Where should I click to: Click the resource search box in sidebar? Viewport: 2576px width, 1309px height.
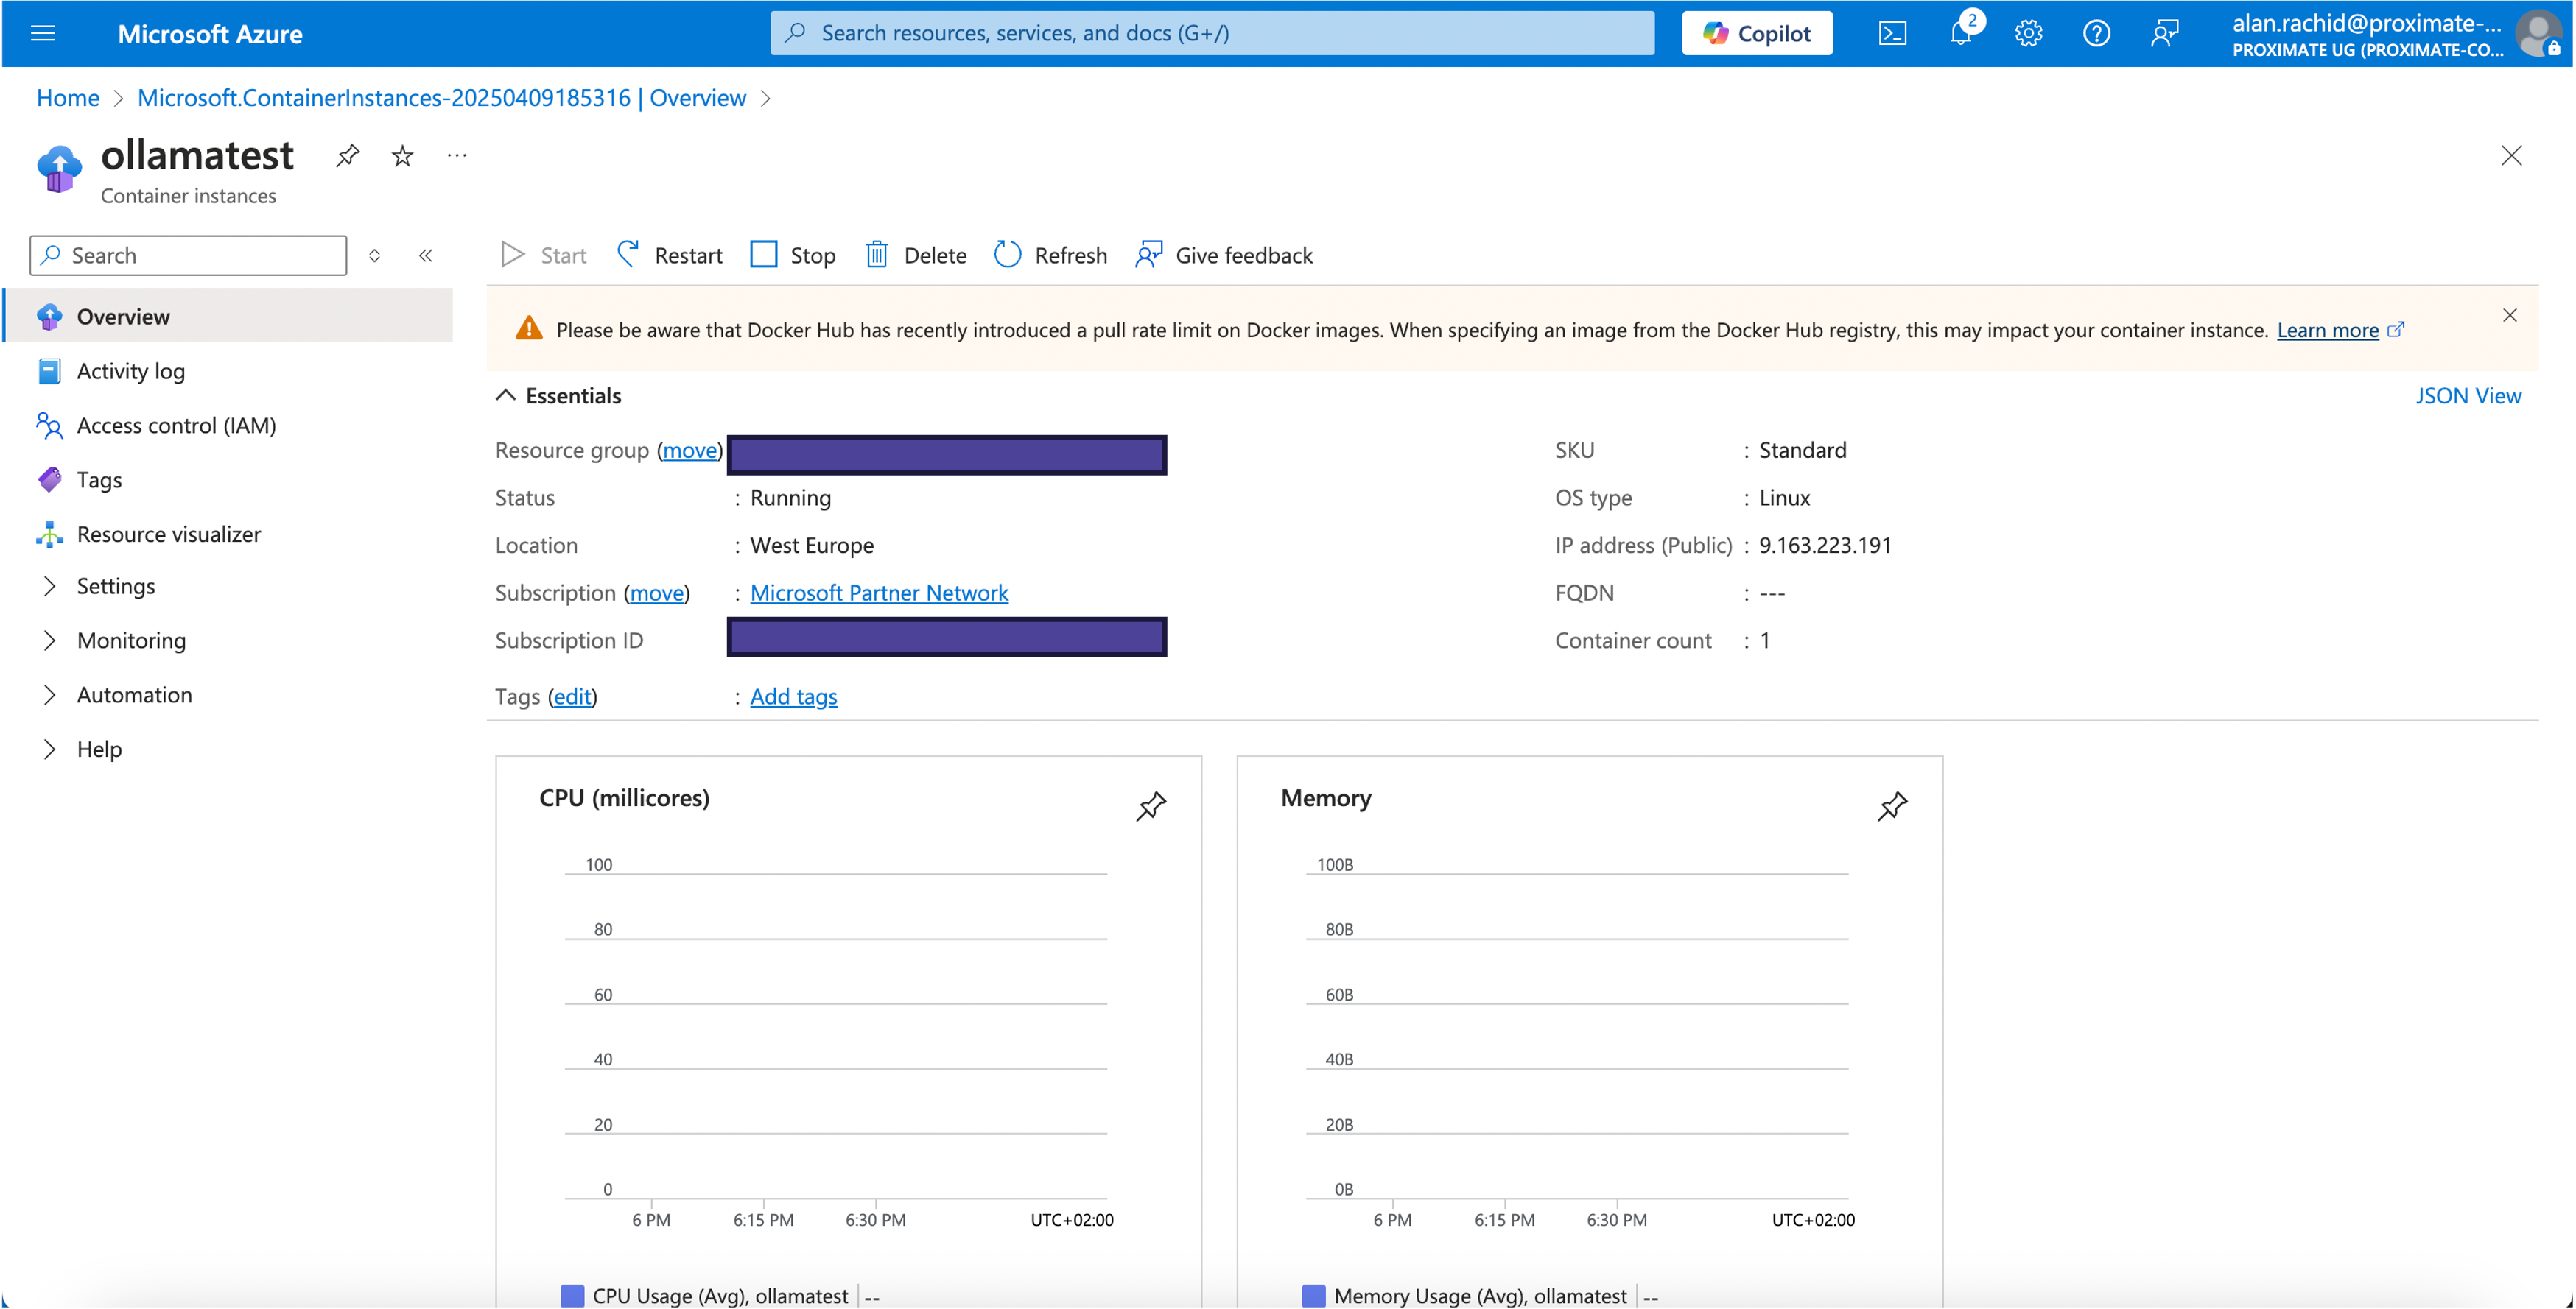(187, 255)
